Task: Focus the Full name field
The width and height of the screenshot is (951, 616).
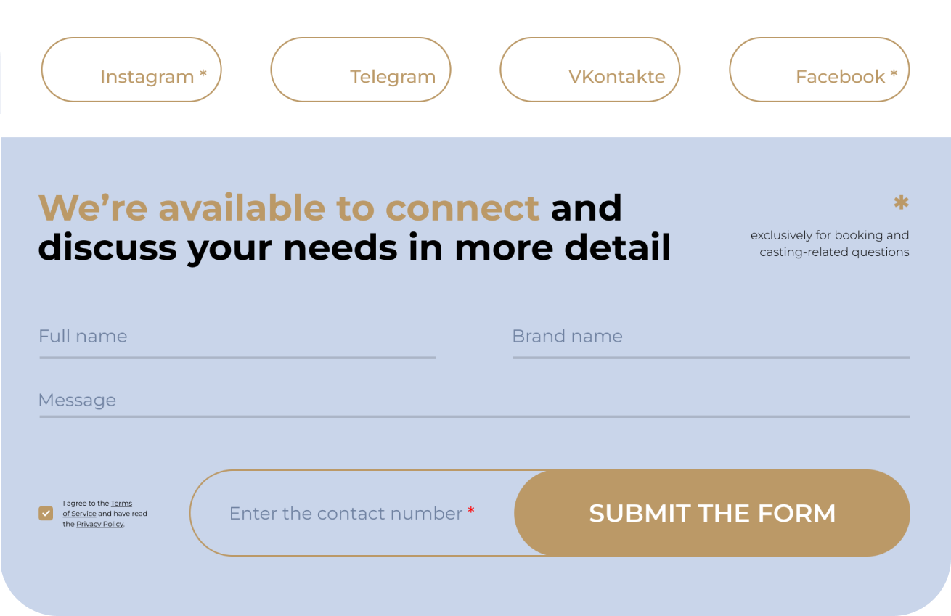Action: click(237, 337)
